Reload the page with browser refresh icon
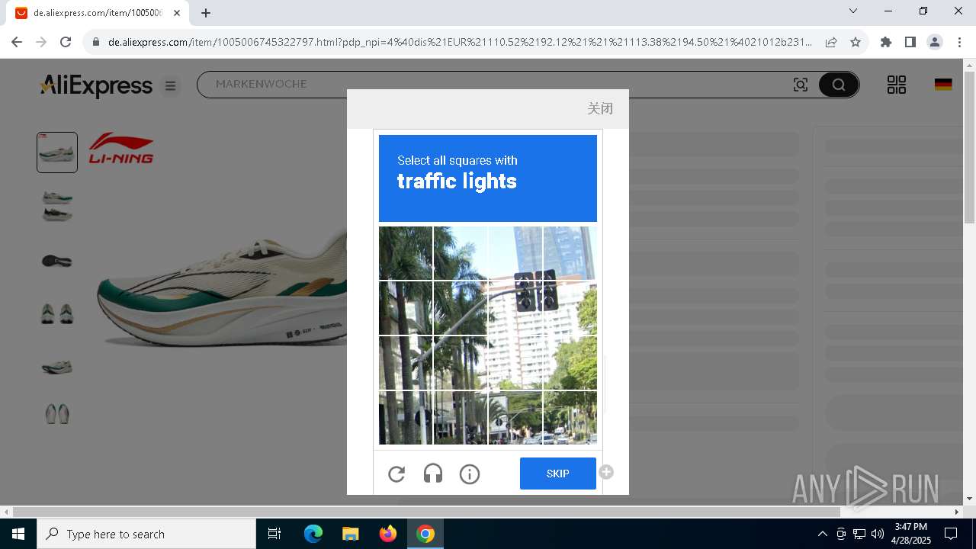 coord(66,42)
